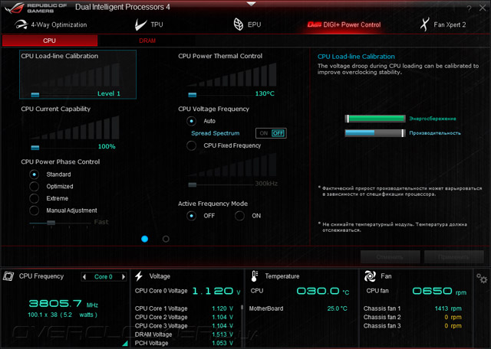Open monitor settings gear icon

click(482, 278)
